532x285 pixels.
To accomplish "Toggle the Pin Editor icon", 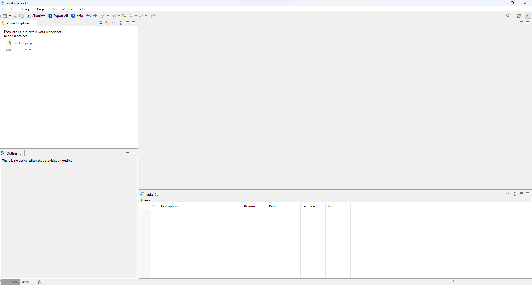I will (154, 16).
